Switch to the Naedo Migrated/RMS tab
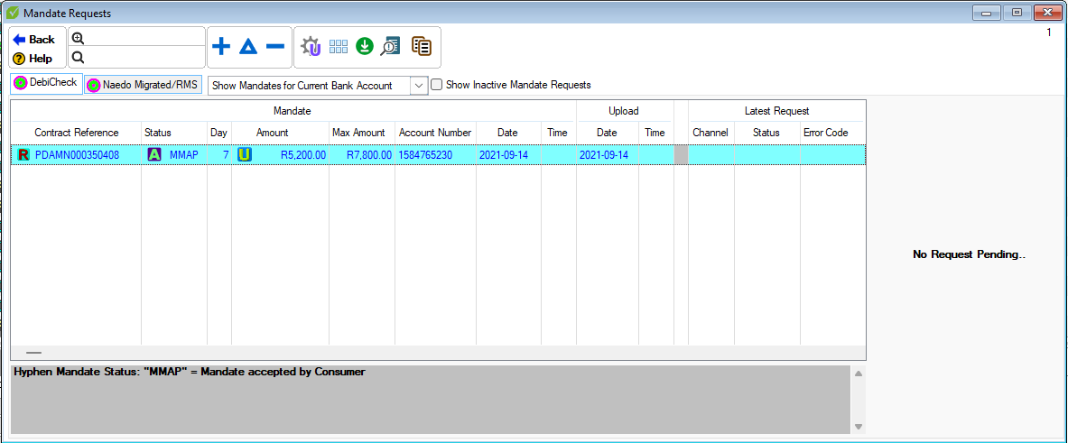The width and height of the screenshot is (1068, 443). (x=142, y=85)
